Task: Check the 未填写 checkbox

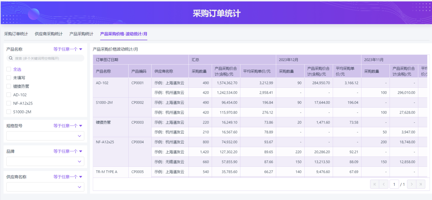Action: click(x=9, y=78)
